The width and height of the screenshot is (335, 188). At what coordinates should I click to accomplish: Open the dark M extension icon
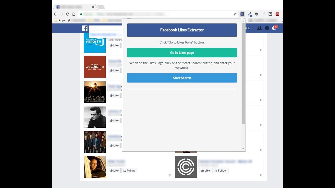tap(270, 14)
